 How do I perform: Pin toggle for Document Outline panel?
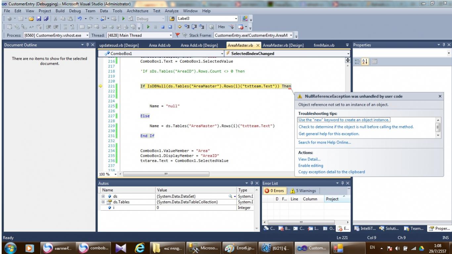[x=87, y=45]
